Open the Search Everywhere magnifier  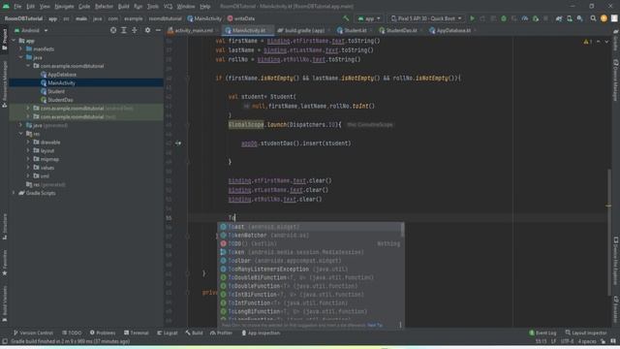tap(593, 18)
